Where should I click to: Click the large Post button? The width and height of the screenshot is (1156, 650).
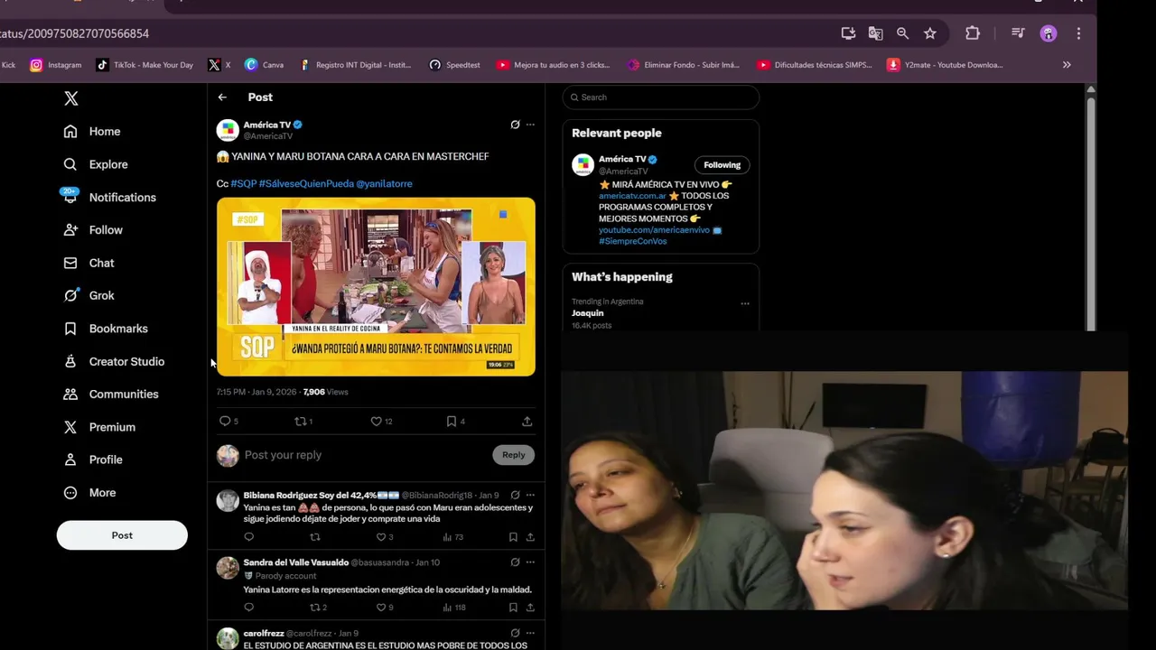tap(122, 535)
